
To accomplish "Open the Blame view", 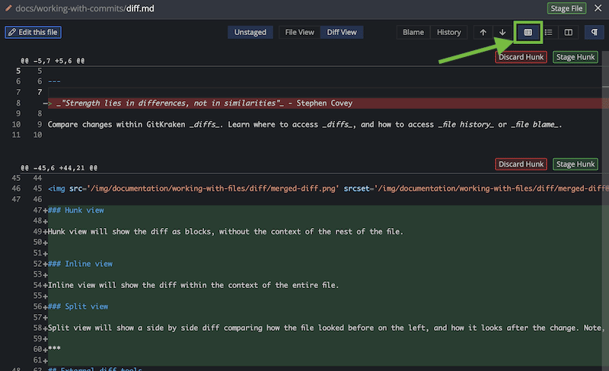I will 413,32.
